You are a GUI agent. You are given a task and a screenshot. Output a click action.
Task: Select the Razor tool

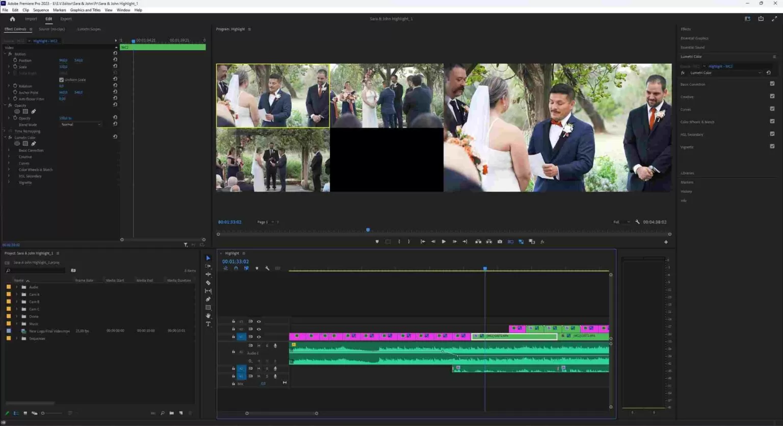[208, 282]
